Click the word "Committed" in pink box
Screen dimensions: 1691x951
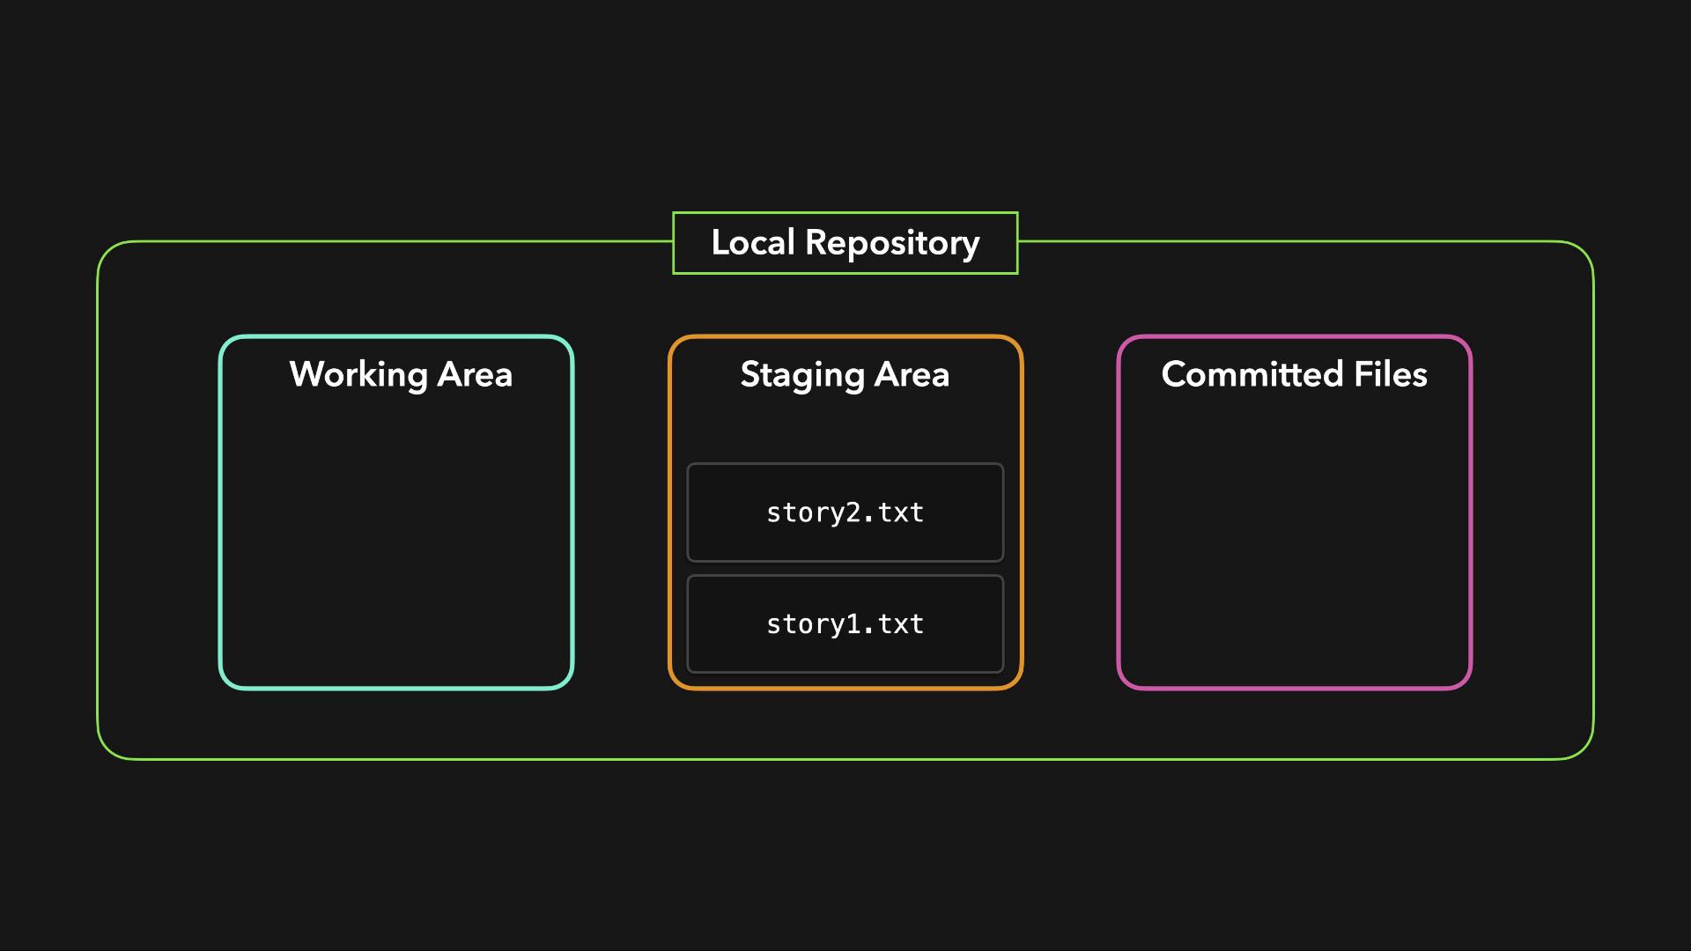click(x=1252, y=374)
